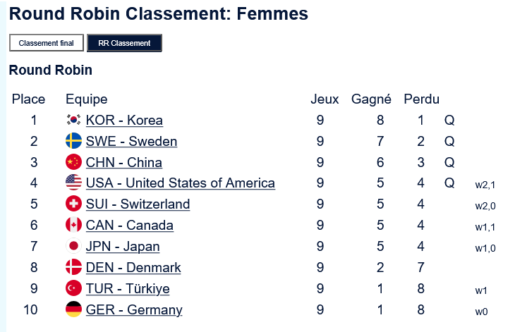Click the GER - Germany team link
515x332 pixels.
[x=134, y=309]
